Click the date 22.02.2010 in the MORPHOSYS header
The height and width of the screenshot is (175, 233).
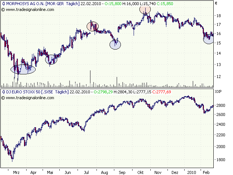[x=91, y=4]
